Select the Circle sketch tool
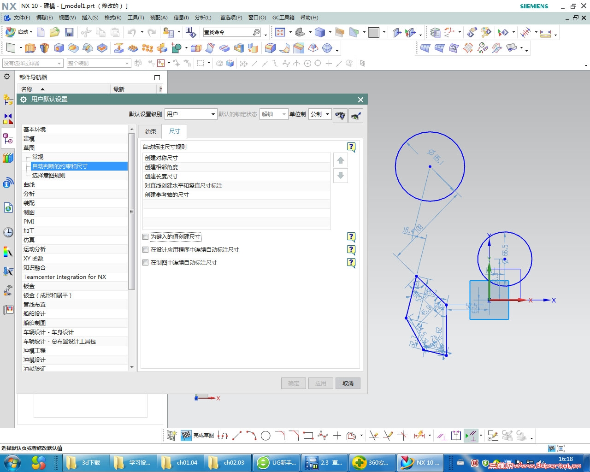Viewport: 590px width, 472px height. [x=265, y=436]
